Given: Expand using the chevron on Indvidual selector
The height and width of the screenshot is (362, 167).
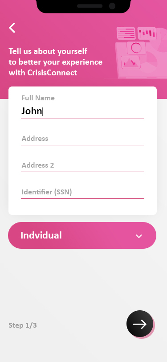Looking at the screenshot, I should [139, 236].
